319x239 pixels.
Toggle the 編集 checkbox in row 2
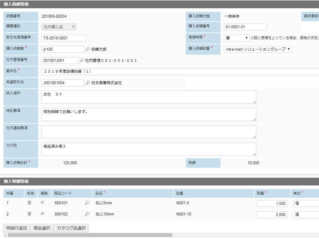pyautogui.click(x=42, y=214)
